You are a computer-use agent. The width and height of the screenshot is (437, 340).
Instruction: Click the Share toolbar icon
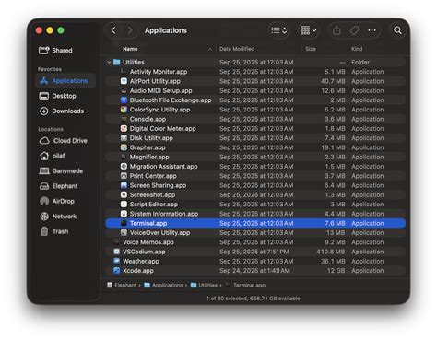pos(337,30)
